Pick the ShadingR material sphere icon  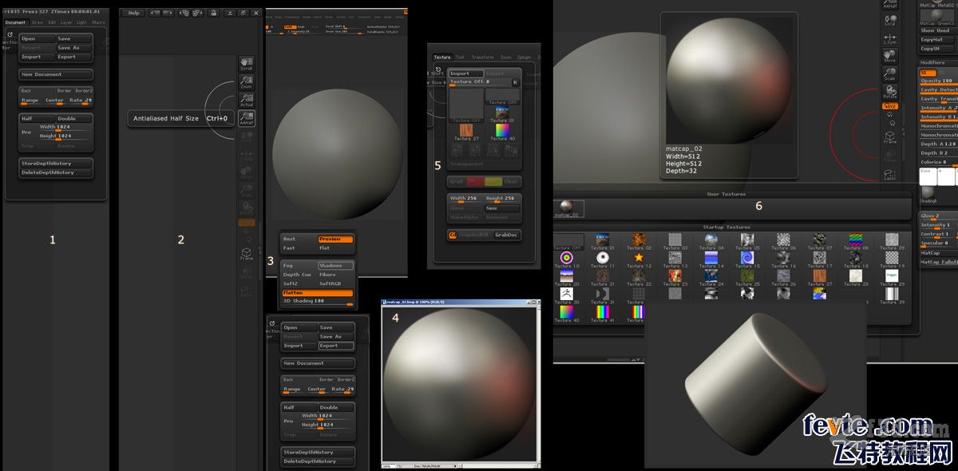coord(928,195)
